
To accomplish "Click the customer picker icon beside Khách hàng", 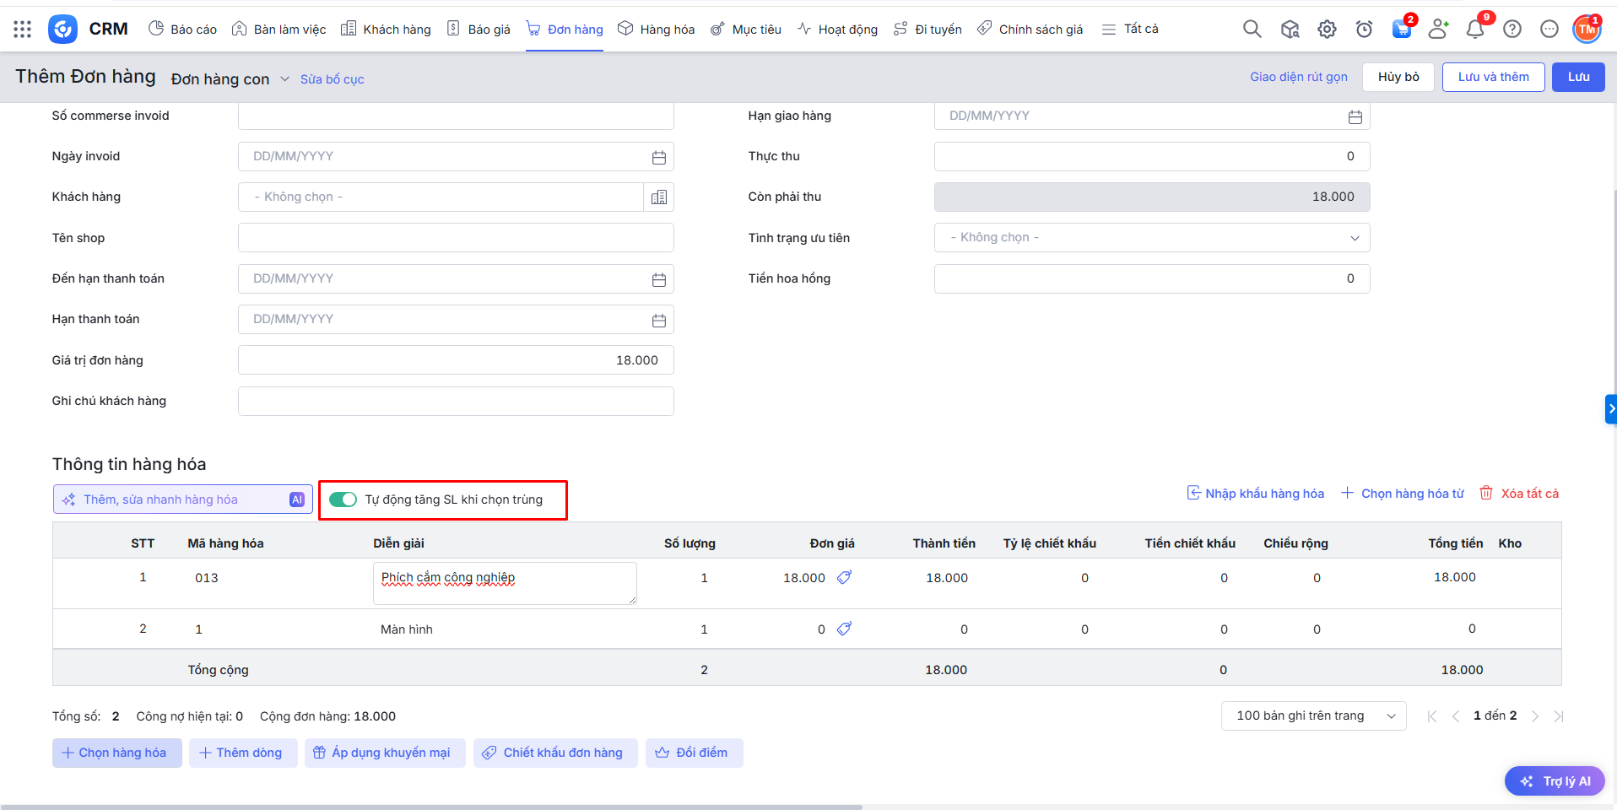I will pos(658,197).
